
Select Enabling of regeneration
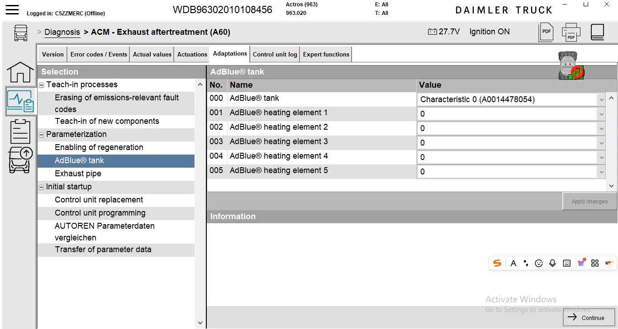(116, 147)
